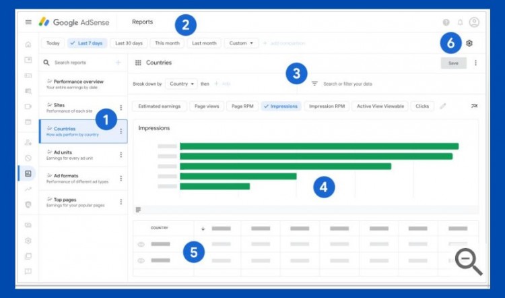Open the Ad formats report
This screenshot has width=505, height=298.
(x=83, y=179)
